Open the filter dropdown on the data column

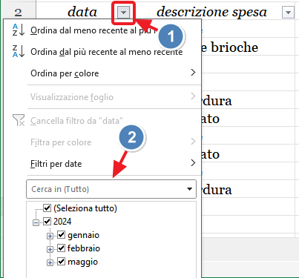tap(123, 12)
